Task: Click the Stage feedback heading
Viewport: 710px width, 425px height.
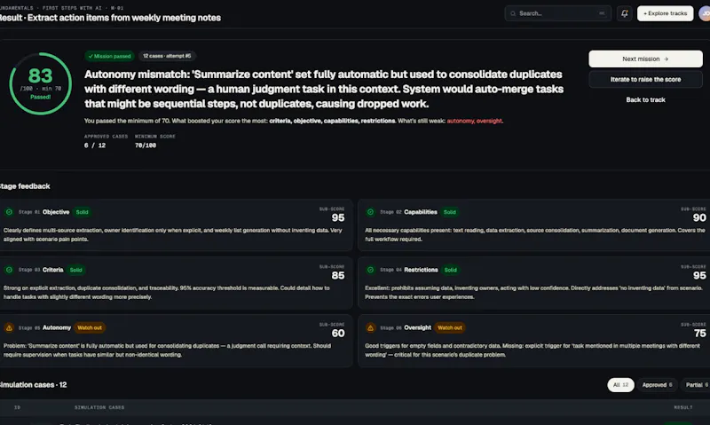Action: tap(25, 186)
